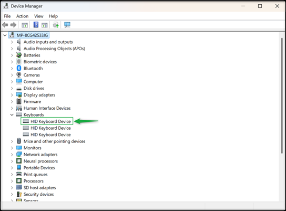286x211 pixels.
Task: Select the SD host adapters label
Action: [x=40, y=188]
